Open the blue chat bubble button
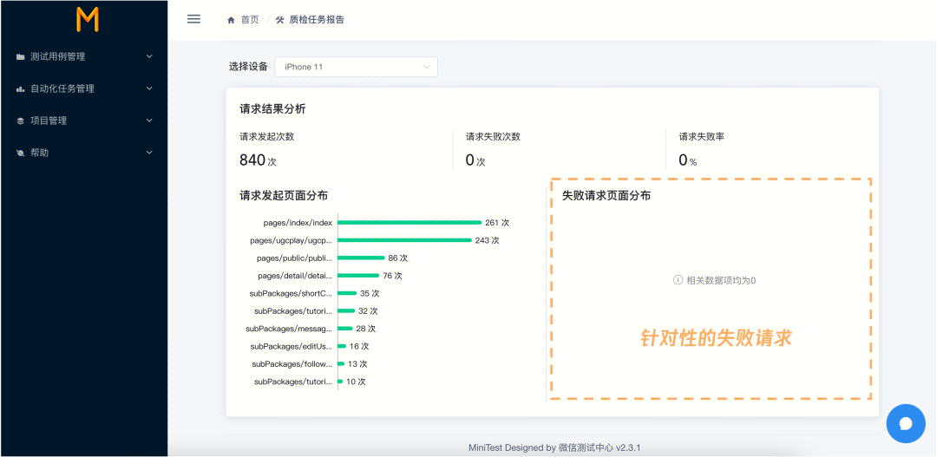The width and height of the screenshot is (937, 457). tap(905, 423)
